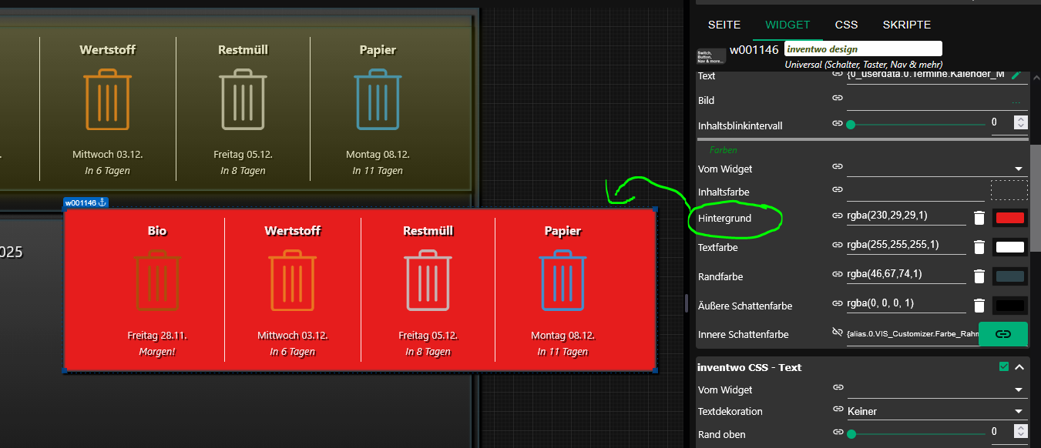
Task: Click the widget type preview thumbnail
Action: [711, 55]
